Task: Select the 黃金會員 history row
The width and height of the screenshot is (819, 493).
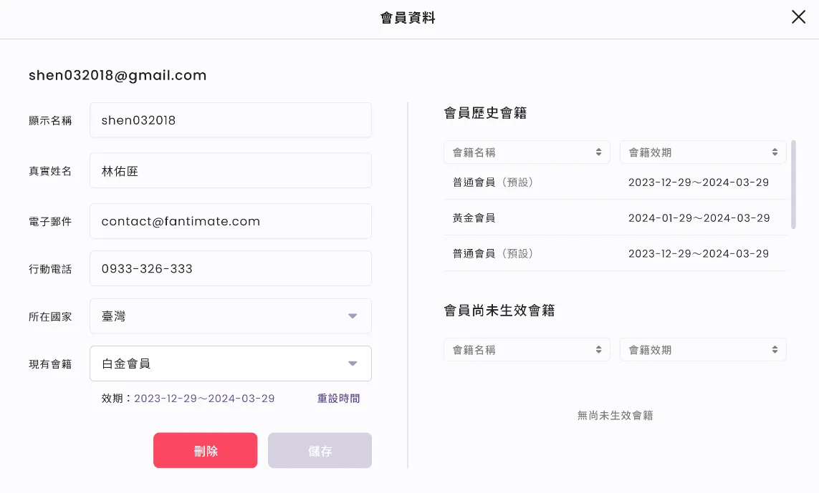Action: 616,218
